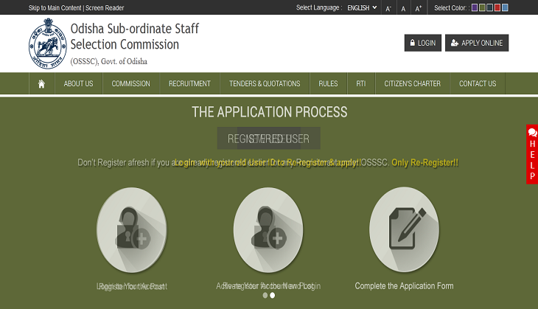
Task: Select the red color theme swatch
Action: 497,7
